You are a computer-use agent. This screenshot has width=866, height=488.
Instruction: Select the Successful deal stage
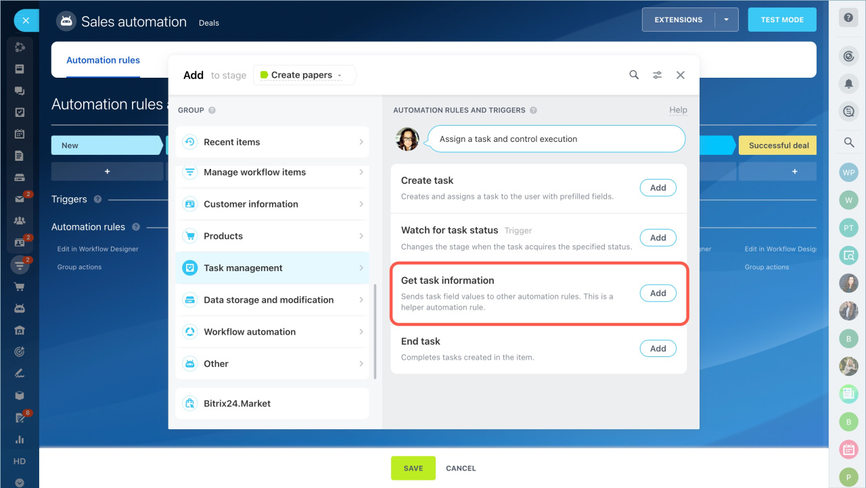point(778,145)
